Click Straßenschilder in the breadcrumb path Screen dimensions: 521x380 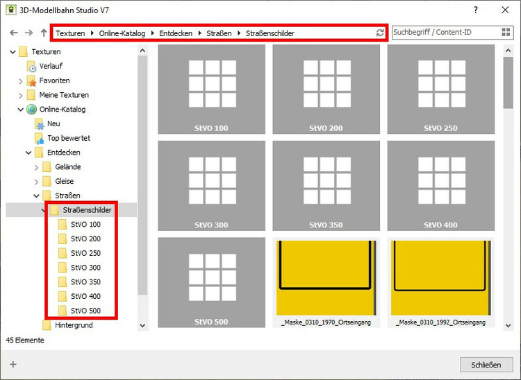pyautogui.click(x=270, y=33)
